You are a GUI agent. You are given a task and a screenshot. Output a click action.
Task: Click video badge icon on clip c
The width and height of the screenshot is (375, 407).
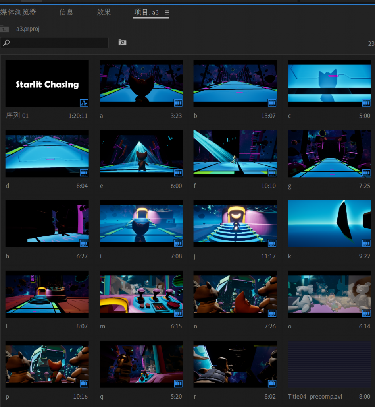point(366,103)
